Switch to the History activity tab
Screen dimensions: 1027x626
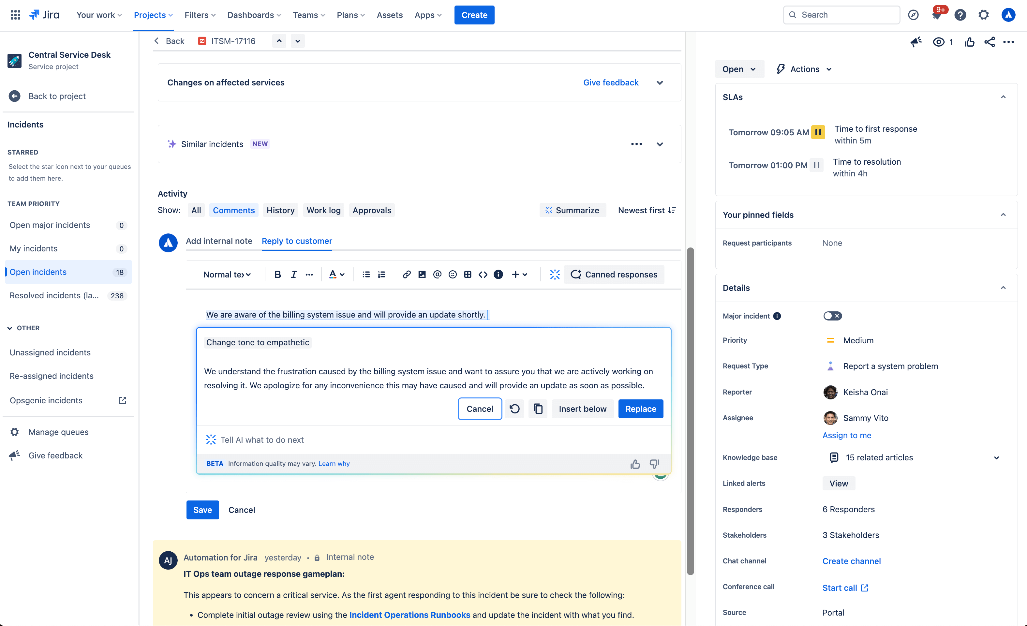point(280,210)
